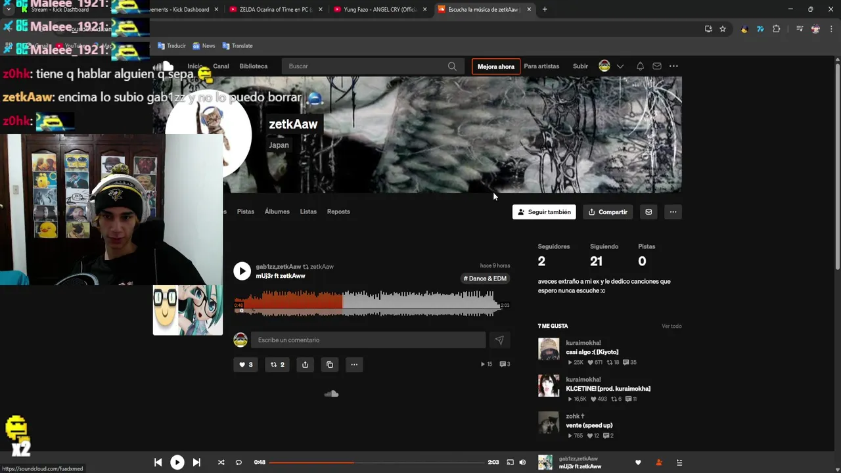Click Seguidores count stat
The height and width of the screenshot is (473, 841).
(554, 255)
